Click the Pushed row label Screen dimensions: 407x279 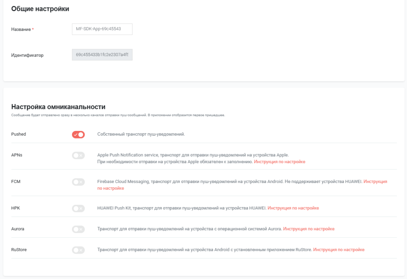coord(19,134)
